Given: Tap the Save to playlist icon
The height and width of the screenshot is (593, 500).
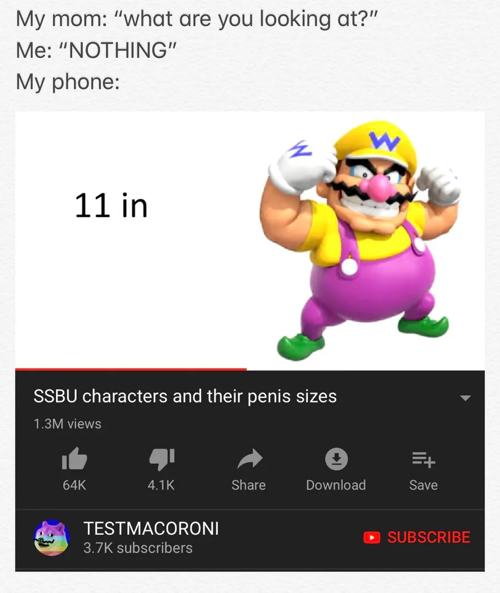Looking at the screenshot, I should coord(424,460).
